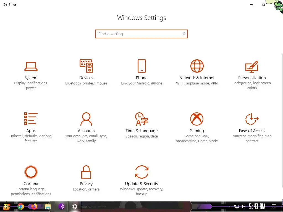Open the Devices keyboard and speaker icon
Screen dimensions: 283x212
[x=86, y=66]
